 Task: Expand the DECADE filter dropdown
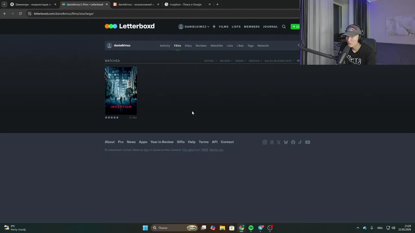pyautogui.click(x=226, y=61)
